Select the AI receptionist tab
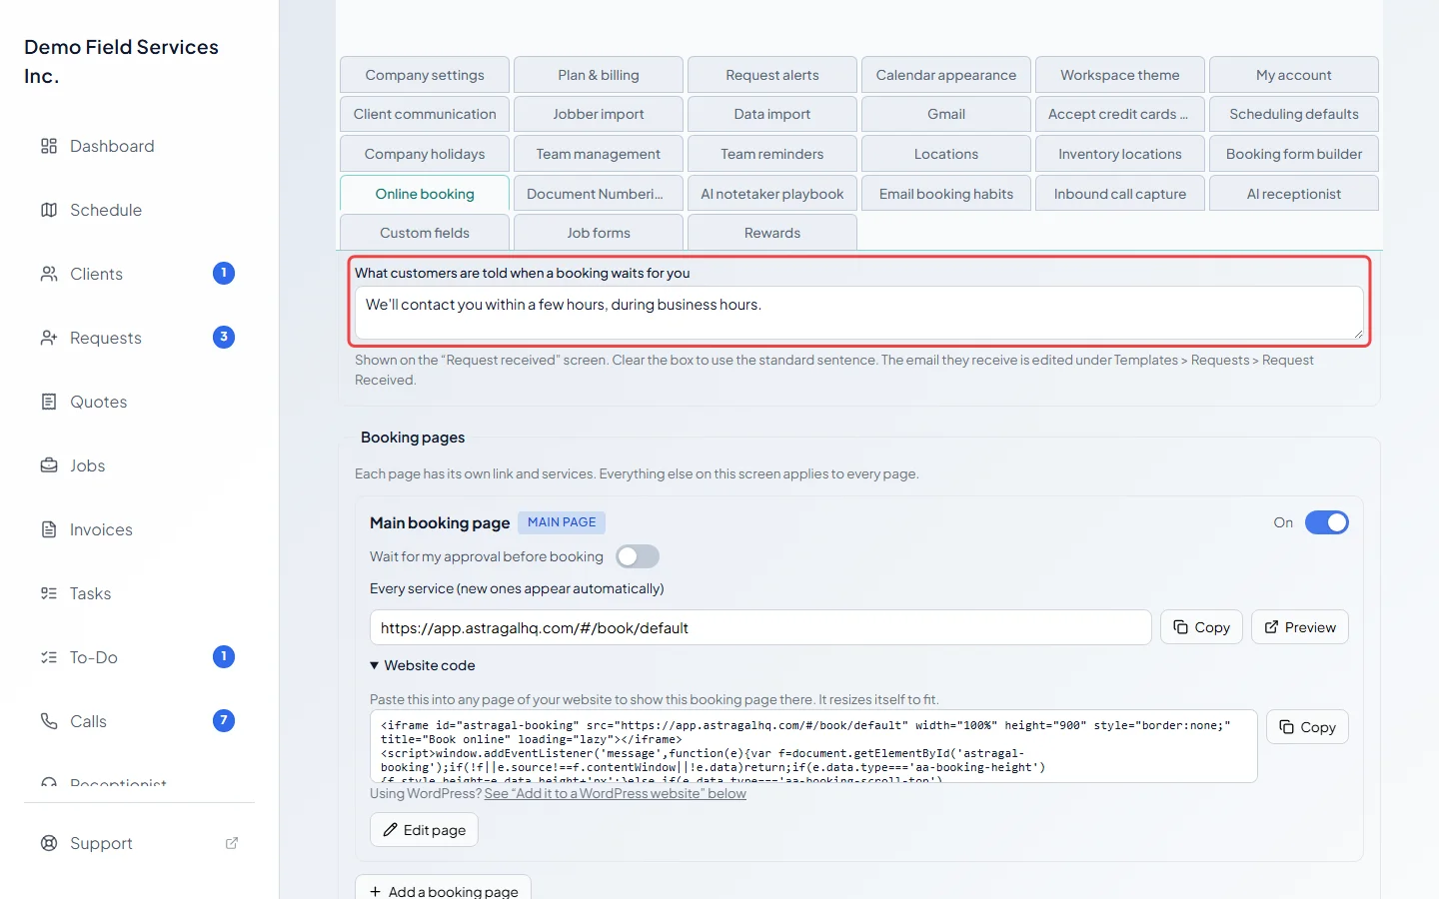 1294,194
